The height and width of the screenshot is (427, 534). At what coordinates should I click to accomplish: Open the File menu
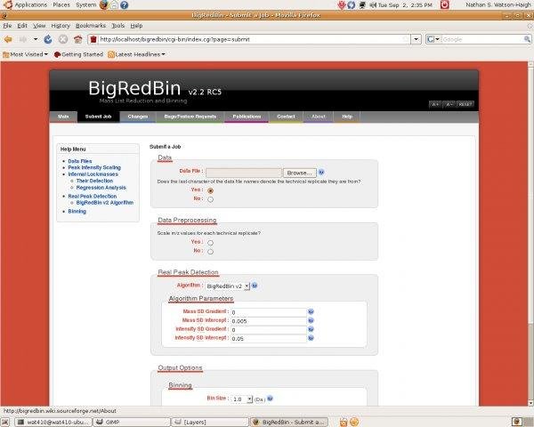(7, 26)
